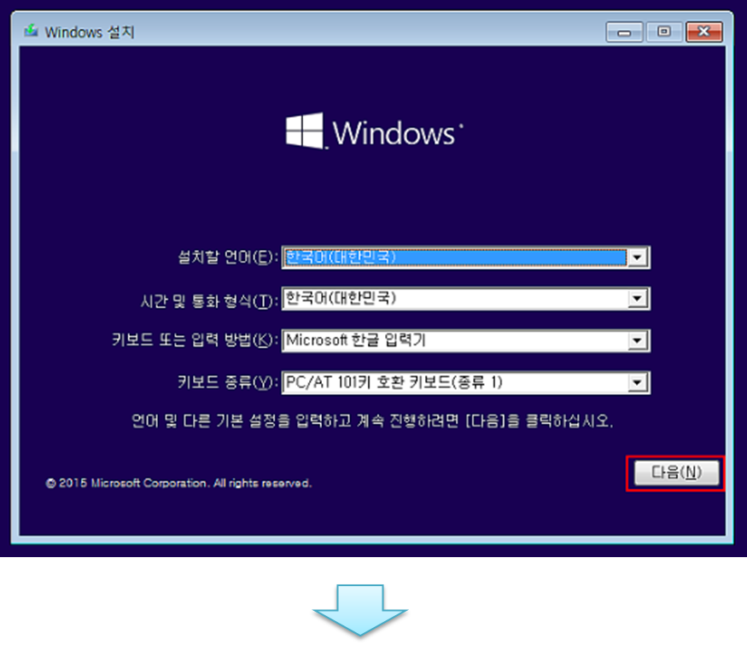Image resolution: width=747 pixels, height=645 pixels.
Task: Click the 다음(N) button
Action: (x=676, y=472)
